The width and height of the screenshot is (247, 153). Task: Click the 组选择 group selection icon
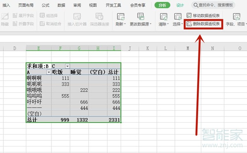tap(42, 15)
